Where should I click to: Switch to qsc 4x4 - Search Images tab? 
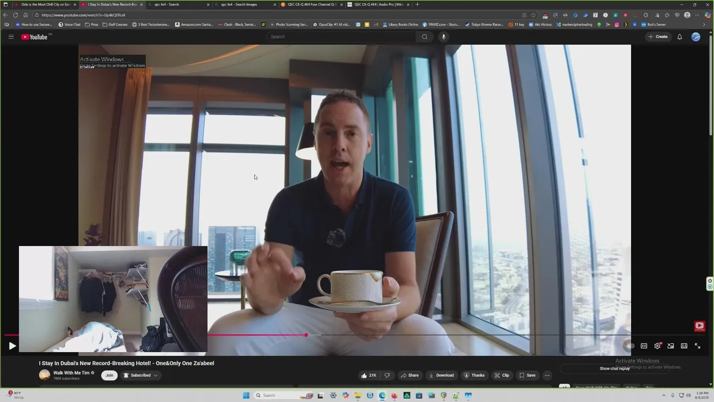[244, 4]
